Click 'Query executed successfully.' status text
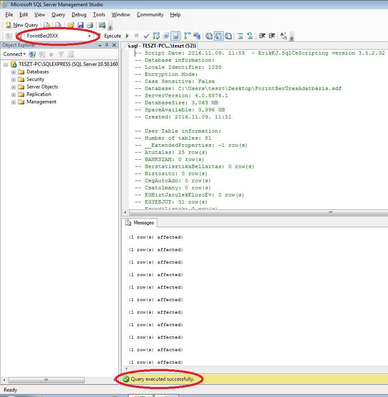Image resolution: width=388 pixels, height=397 pixels. [162, 379]
